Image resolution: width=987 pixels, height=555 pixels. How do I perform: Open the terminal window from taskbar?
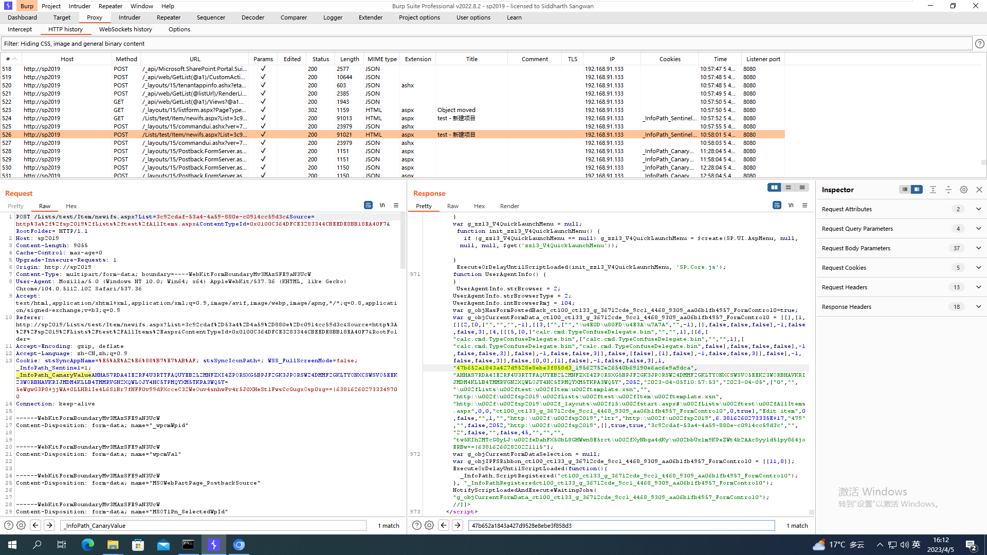pyautogui.click(x=189, y=545)
